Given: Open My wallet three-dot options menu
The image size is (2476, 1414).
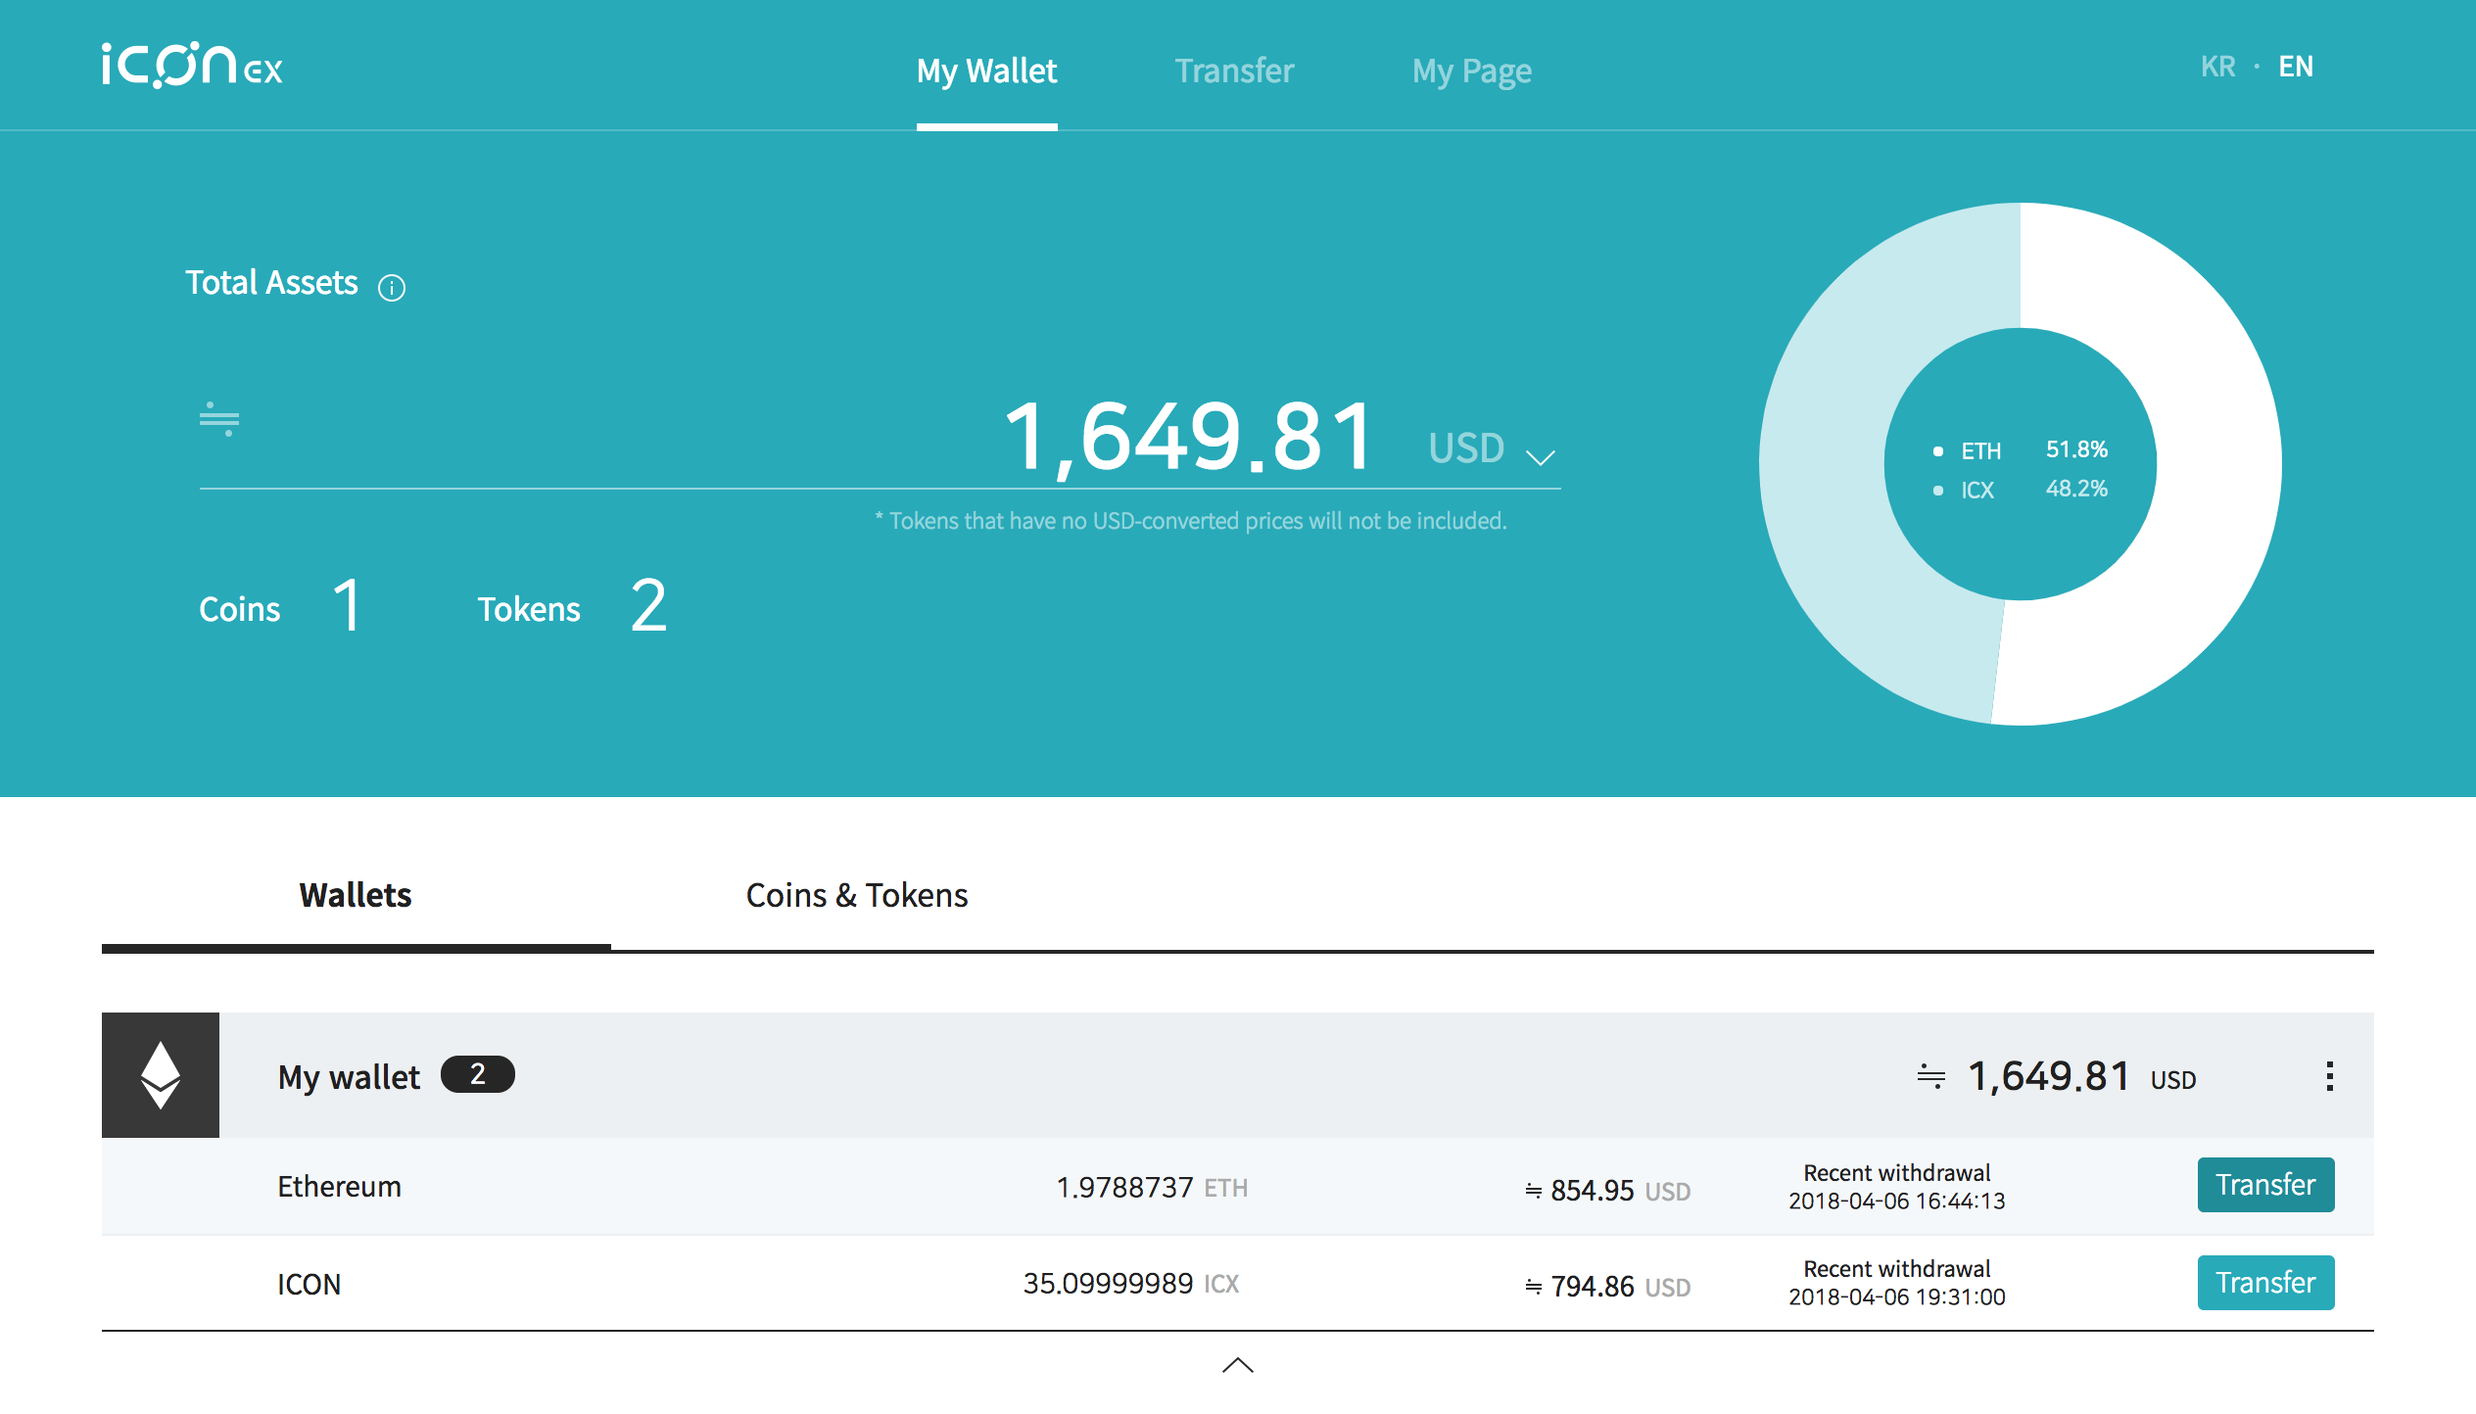Looking at the screenshot, I should pyautogui.click(x=2329, y=1076).
